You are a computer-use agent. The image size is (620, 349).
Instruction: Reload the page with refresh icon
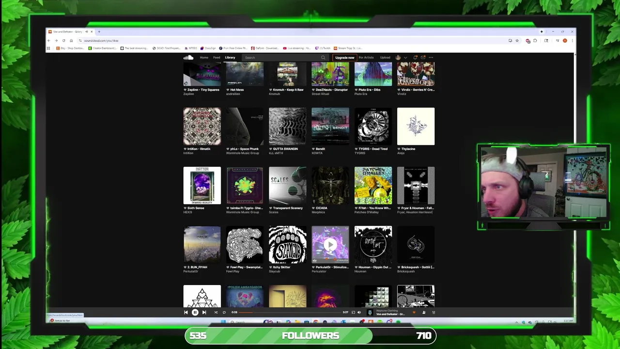[63, 41]
